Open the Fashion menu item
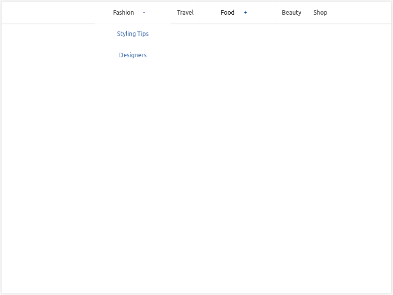The height and width of the screenshot is (295, 393). [x=123, y=13]
